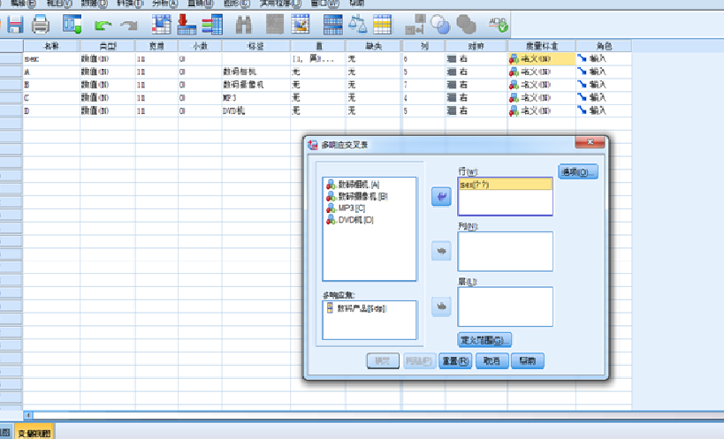724x439 pixels.
Task: Click the alignment 右 cell in the row of variable C
Action: (x=476, y=98)
